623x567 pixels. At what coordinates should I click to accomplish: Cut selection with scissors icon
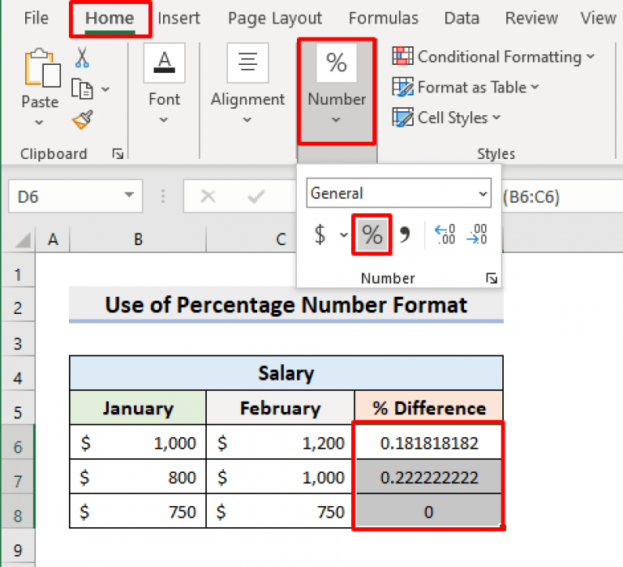[x=82, y=58]
